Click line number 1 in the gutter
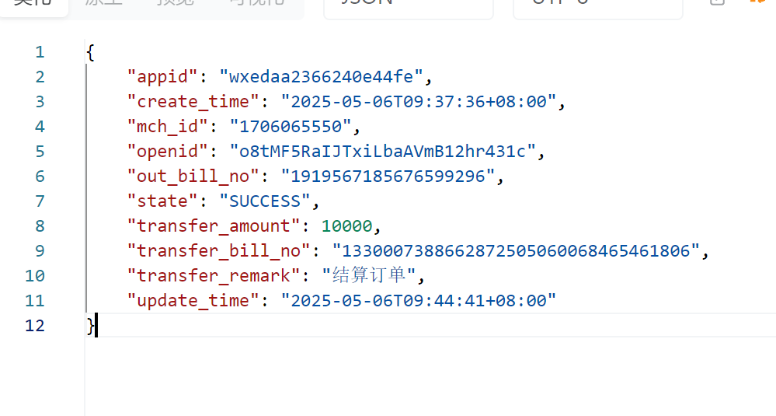 [x=40, y=52]
